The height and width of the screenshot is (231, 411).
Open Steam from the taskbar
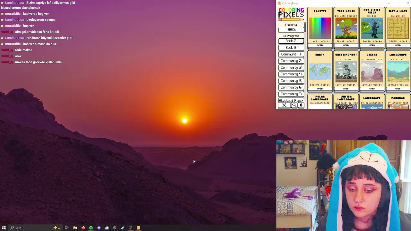[x=122, y=228]
